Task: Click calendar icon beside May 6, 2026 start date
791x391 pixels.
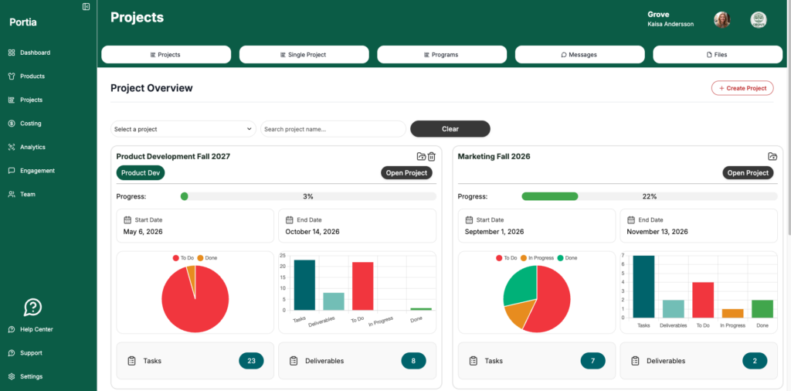Action: click(x=127, y=220)
